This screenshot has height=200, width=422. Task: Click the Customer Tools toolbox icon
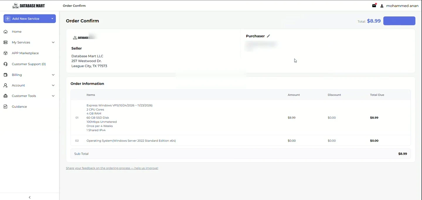(6, 96)
